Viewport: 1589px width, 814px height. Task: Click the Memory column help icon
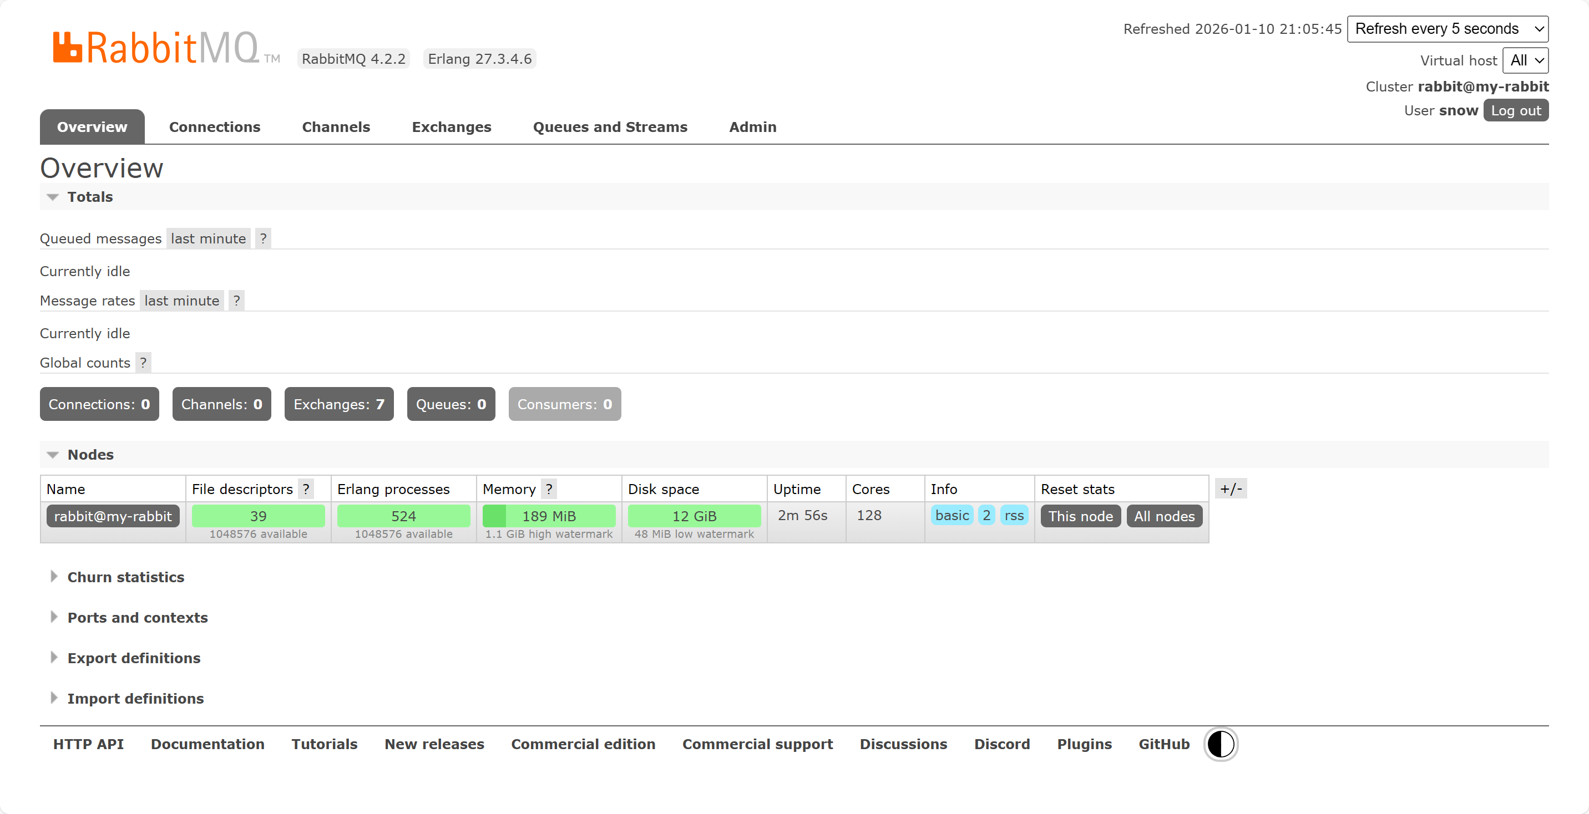pos(549,489)
